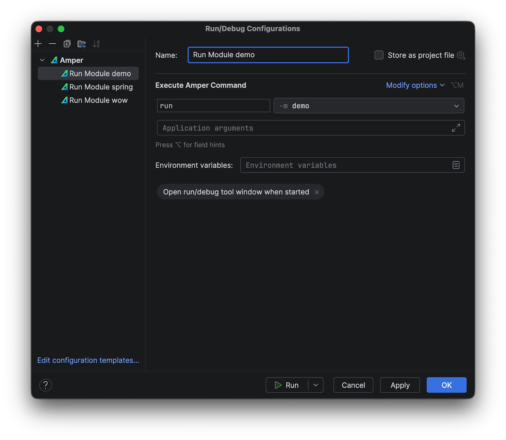Collapse the Amper configuration group
506x440 pixels.
click(42, 60)
